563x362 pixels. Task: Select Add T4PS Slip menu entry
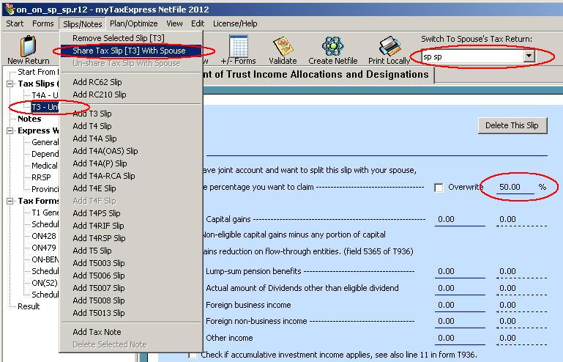point(131,213)
